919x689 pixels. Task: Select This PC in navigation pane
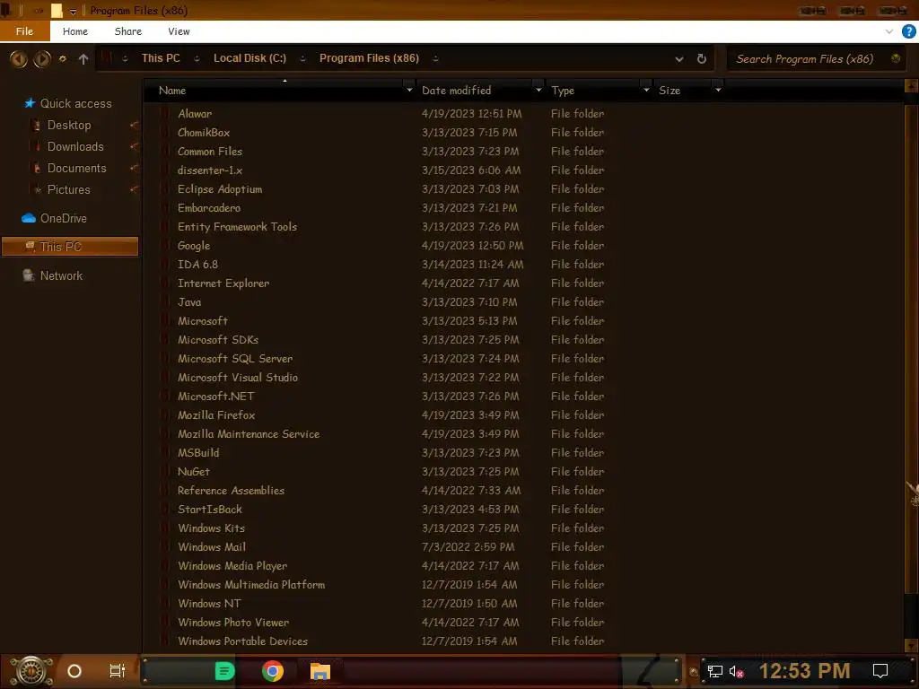(70, 247)
